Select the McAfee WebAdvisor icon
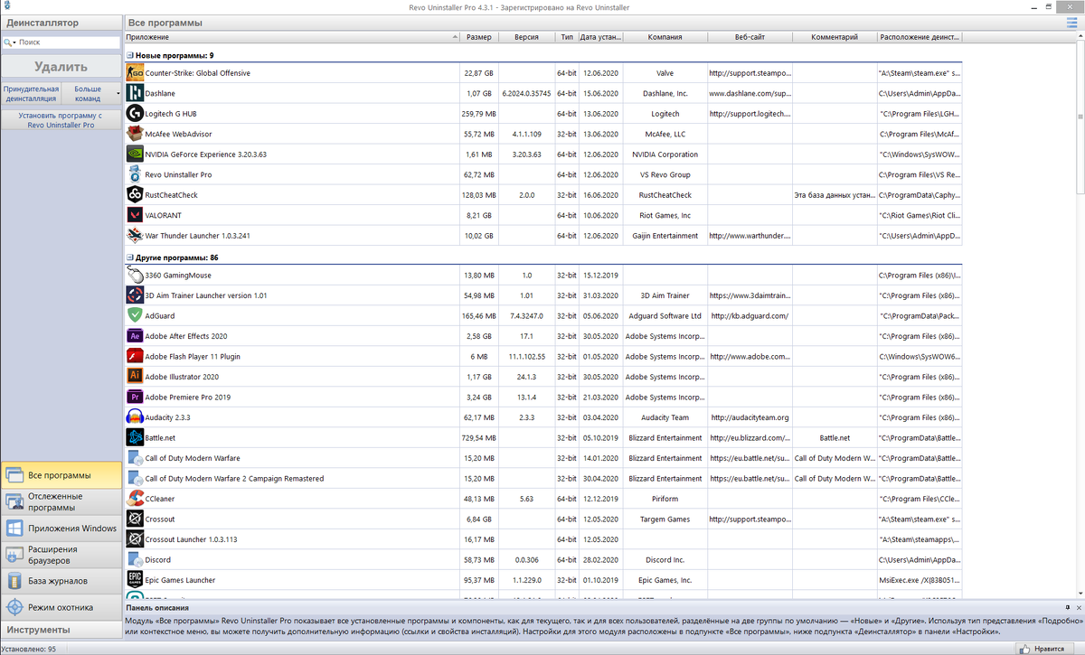The width and height of the screenshot is (1085, 655). tap(135, 134)
